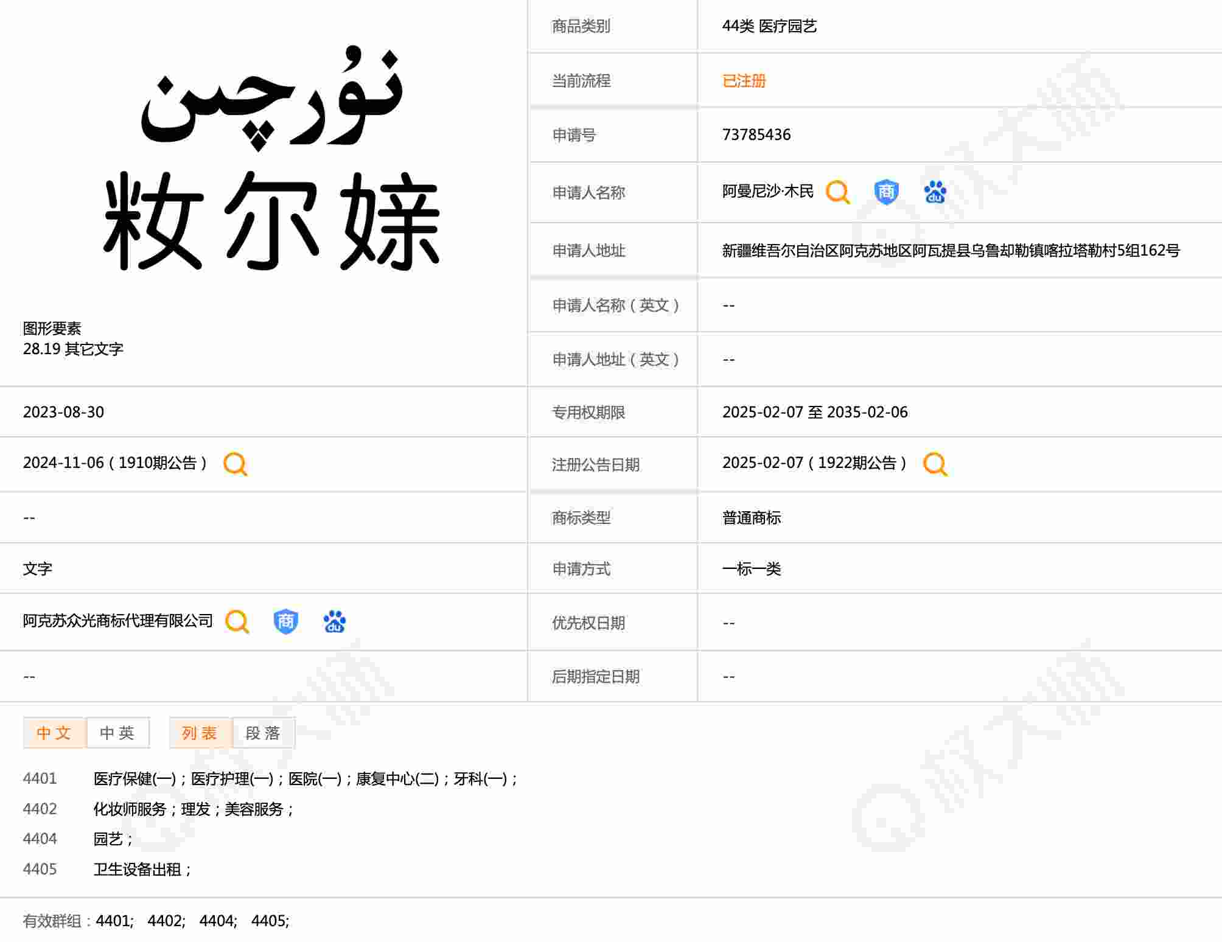Click group code 4402 in goods list
The image size is (1222, 942).
point(40,809)
